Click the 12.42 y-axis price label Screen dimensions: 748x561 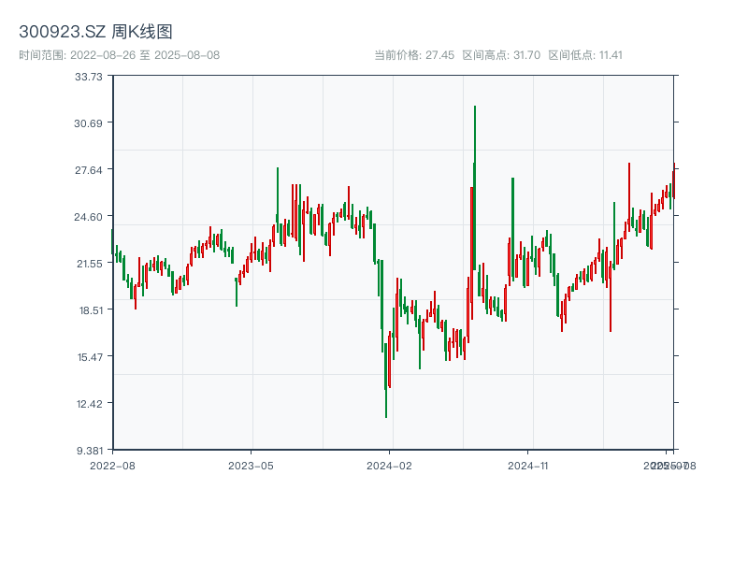pyautogui.click(x=89, y=404)
